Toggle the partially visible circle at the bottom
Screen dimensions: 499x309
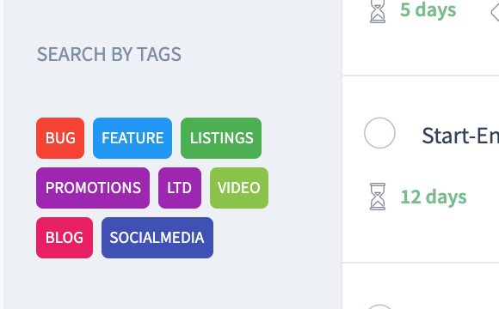click(379, 306)
